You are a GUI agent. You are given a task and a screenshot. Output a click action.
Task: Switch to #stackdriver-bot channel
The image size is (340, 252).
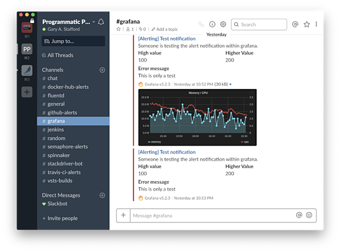coord(73,164)
